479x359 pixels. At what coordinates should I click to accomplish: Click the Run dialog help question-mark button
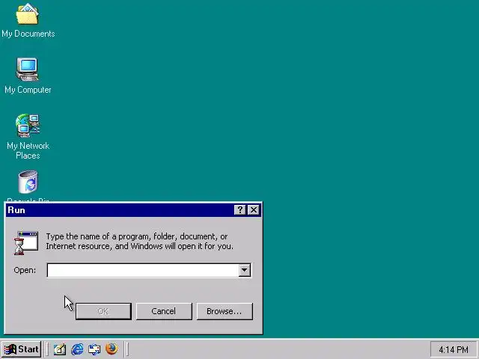coord(239,210)
